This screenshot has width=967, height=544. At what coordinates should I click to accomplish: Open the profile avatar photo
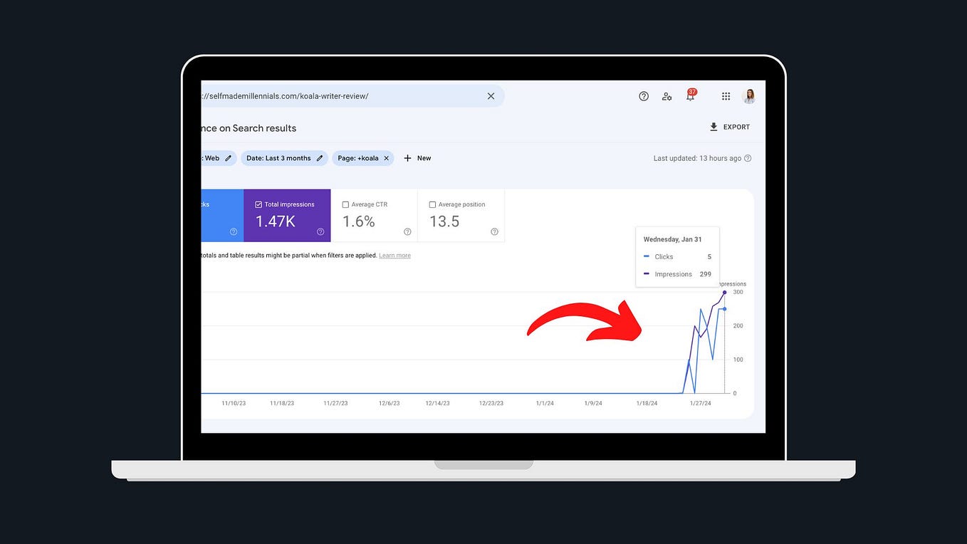click(748, 95)
